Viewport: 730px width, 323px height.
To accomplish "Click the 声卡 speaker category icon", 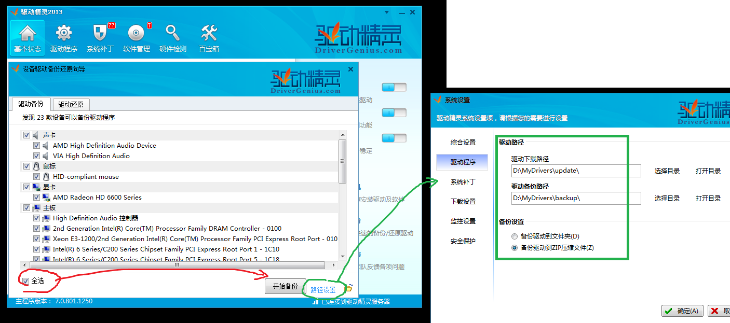I will tap(36, 135).
